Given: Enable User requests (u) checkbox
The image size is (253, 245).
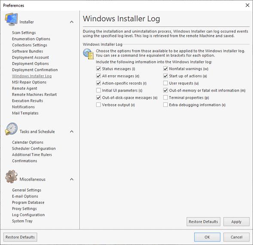Looking at the screenshot, I should (165, 83).
